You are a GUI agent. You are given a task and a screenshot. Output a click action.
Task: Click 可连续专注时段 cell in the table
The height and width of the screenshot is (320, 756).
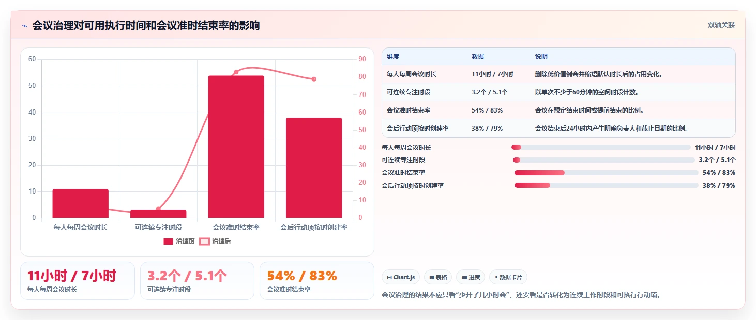pos(409,92)
